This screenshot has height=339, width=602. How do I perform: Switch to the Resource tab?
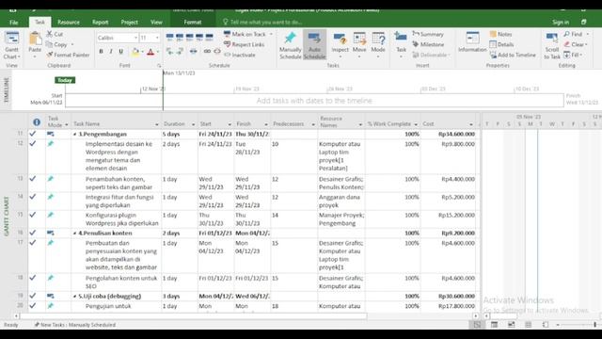click(x=69, y=23)
